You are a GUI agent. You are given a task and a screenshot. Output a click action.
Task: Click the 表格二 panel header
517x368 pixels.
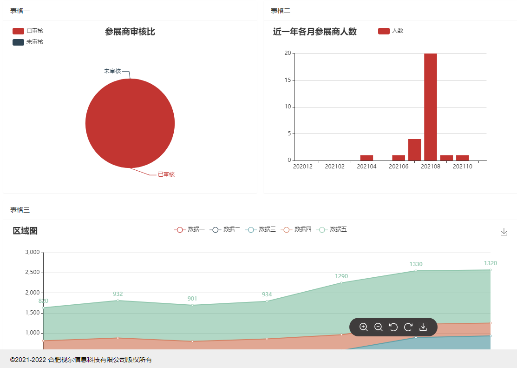point(281,11)
